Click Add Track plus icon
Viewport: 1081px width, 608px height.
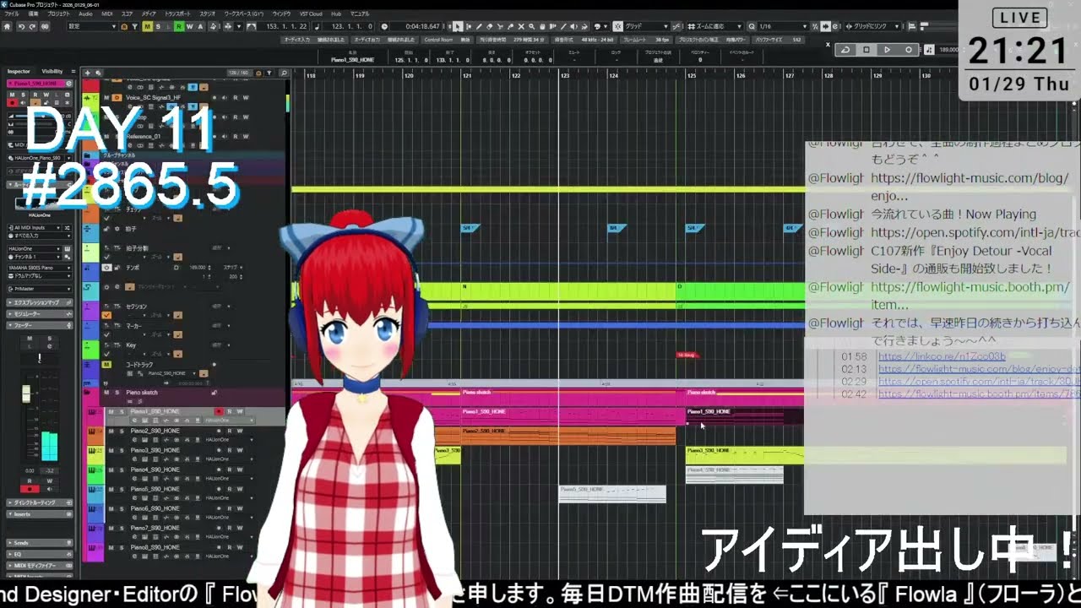tap(88, 73)
